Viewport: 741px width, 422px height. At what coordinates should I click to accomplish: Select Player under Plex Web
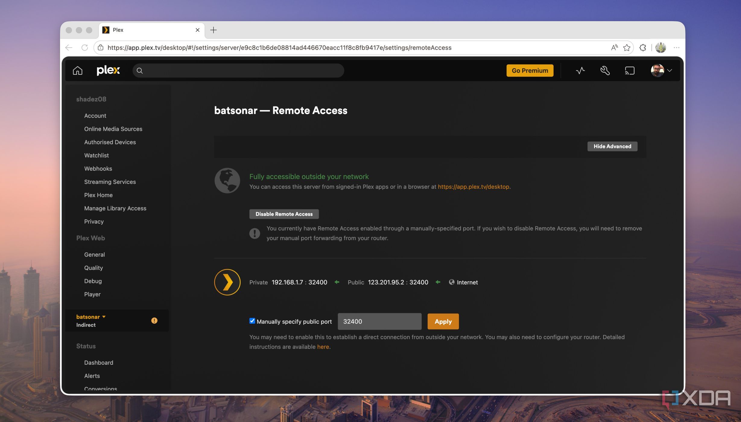(x=92, y=294)
